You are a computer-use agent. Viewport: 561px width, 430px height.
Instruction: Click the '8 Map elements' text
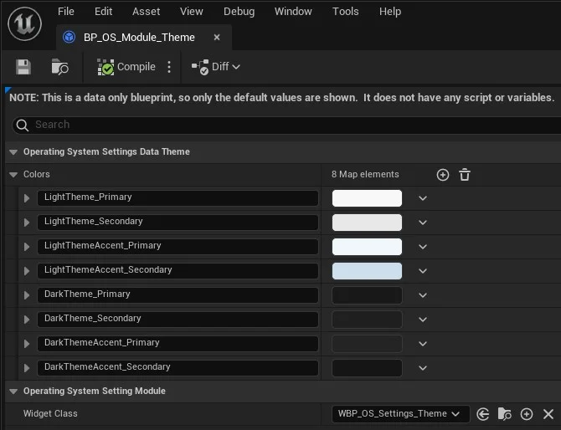point(365,175)
